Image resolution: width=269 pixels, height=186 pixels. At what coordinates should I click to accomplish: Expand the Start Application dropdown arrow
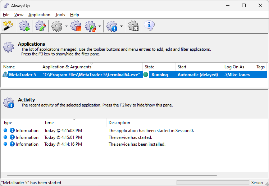click(x=66, y=26)
